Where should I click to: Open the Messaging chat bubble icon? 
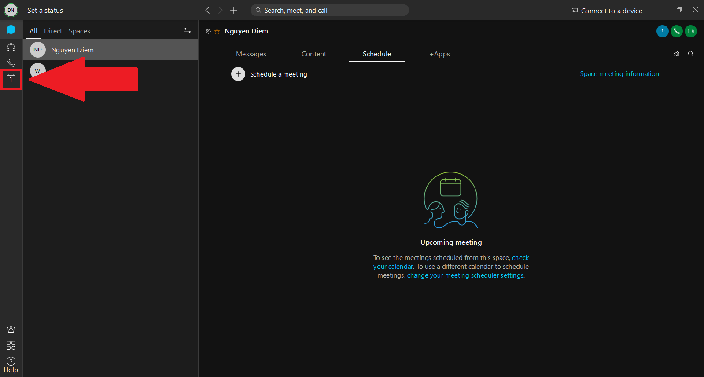coord(11,30)
